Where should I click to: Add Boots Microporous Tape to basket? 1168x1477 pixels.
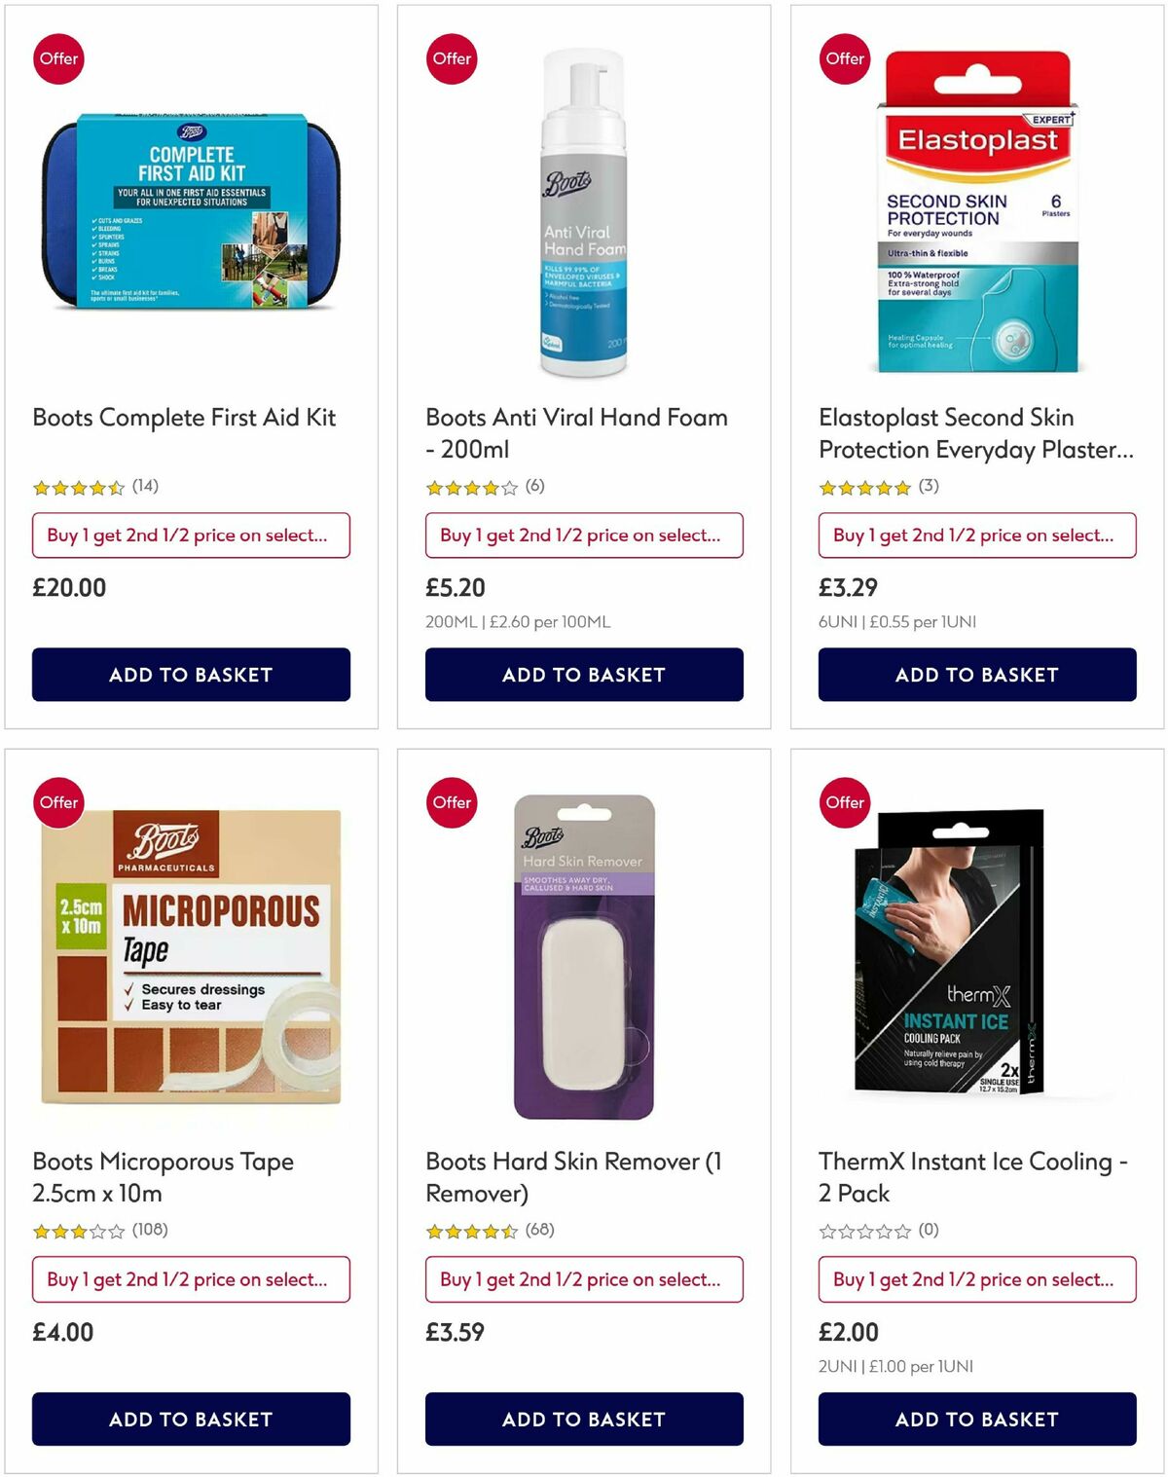tap(192, 1420)
